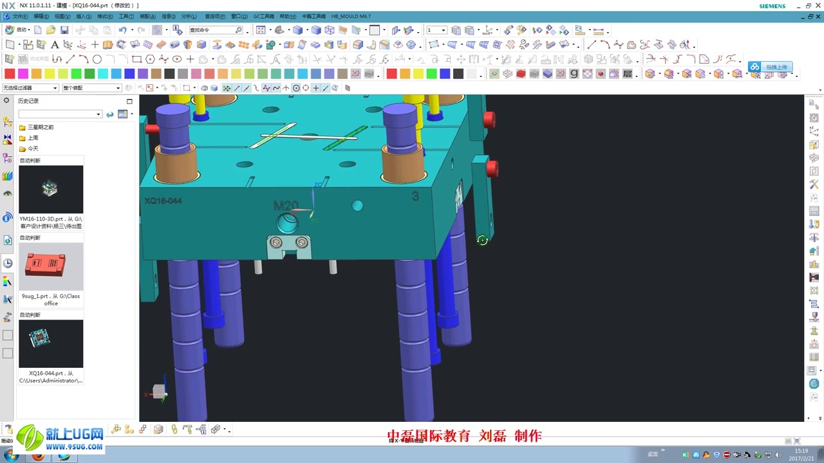The height and width of the screenshot is (463, 824).
Task: Select the Polygon hexagon tool
Action: coord(151,59)
